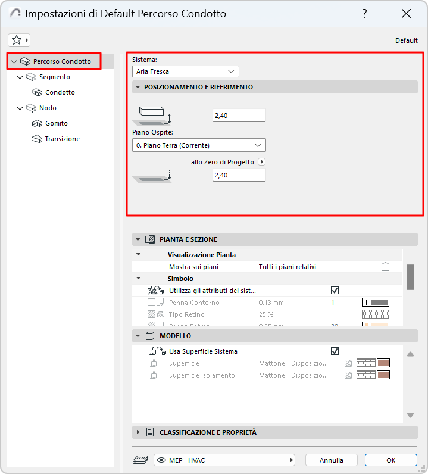This screenshot has width=428, height=474.
Task: Click the elevation to project zero field
Action: pos(239,175)
